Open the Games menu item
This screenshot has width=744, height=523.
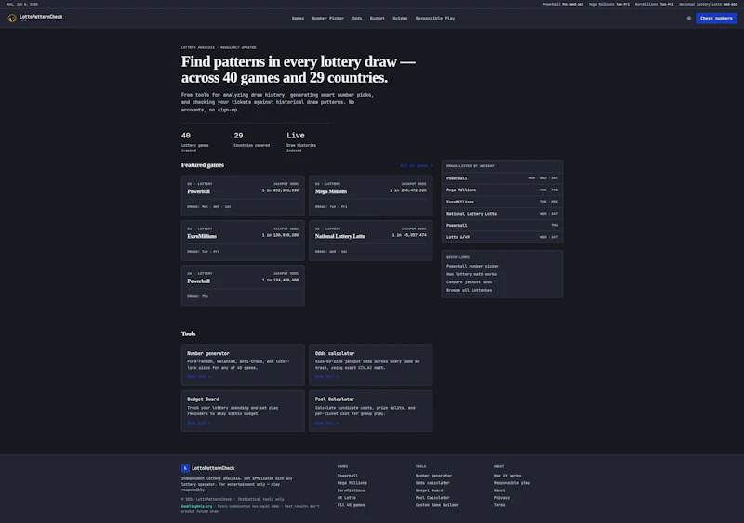click(298, 18)
